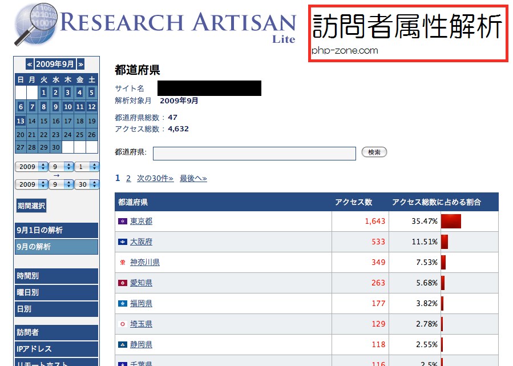This screenshot has width=513, height=366.
Task: Open 9月1日の解析 menu item
Action: pos(56,230)
